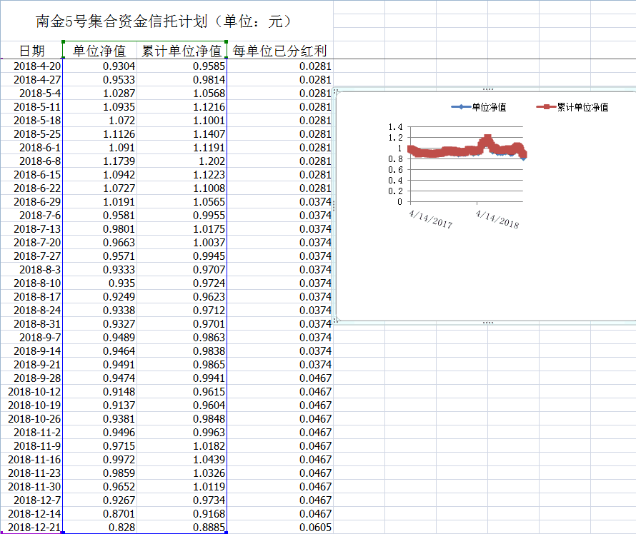
Task: Select cell with value 1.1739
Action: click(100, 161)
